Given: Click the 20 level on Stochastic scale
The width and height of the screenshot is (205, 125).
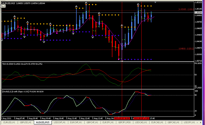Looking at the screenshot, I should (195, 111).
